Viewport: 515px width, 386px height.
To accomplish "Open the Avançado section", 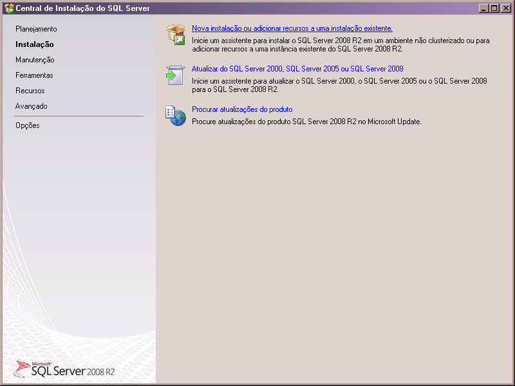I will 31,106.
